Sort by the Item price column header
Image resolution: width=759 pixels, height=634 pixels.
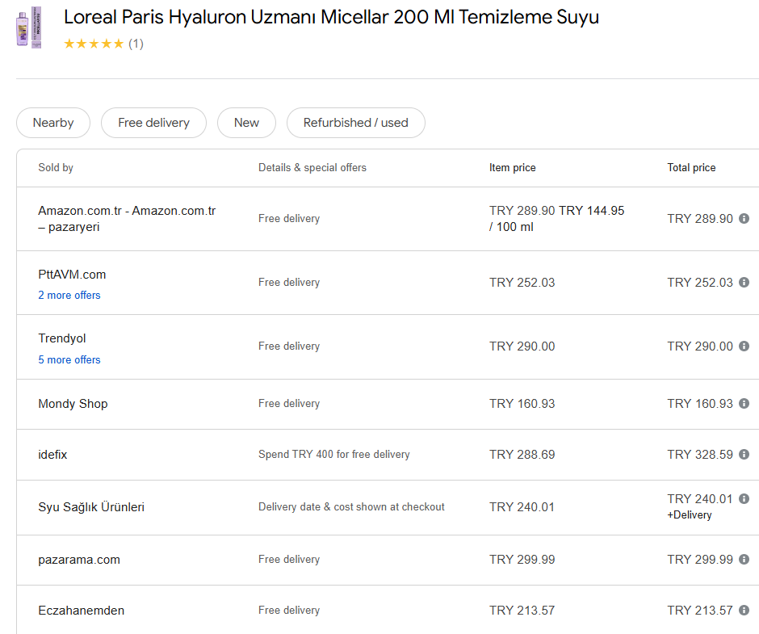tap(512, 167)
